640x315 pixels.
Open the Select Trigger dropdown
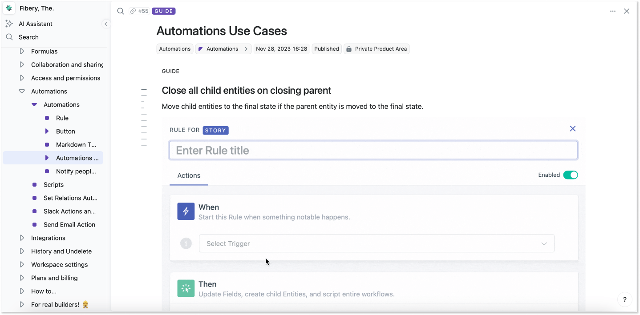[377, 243]
